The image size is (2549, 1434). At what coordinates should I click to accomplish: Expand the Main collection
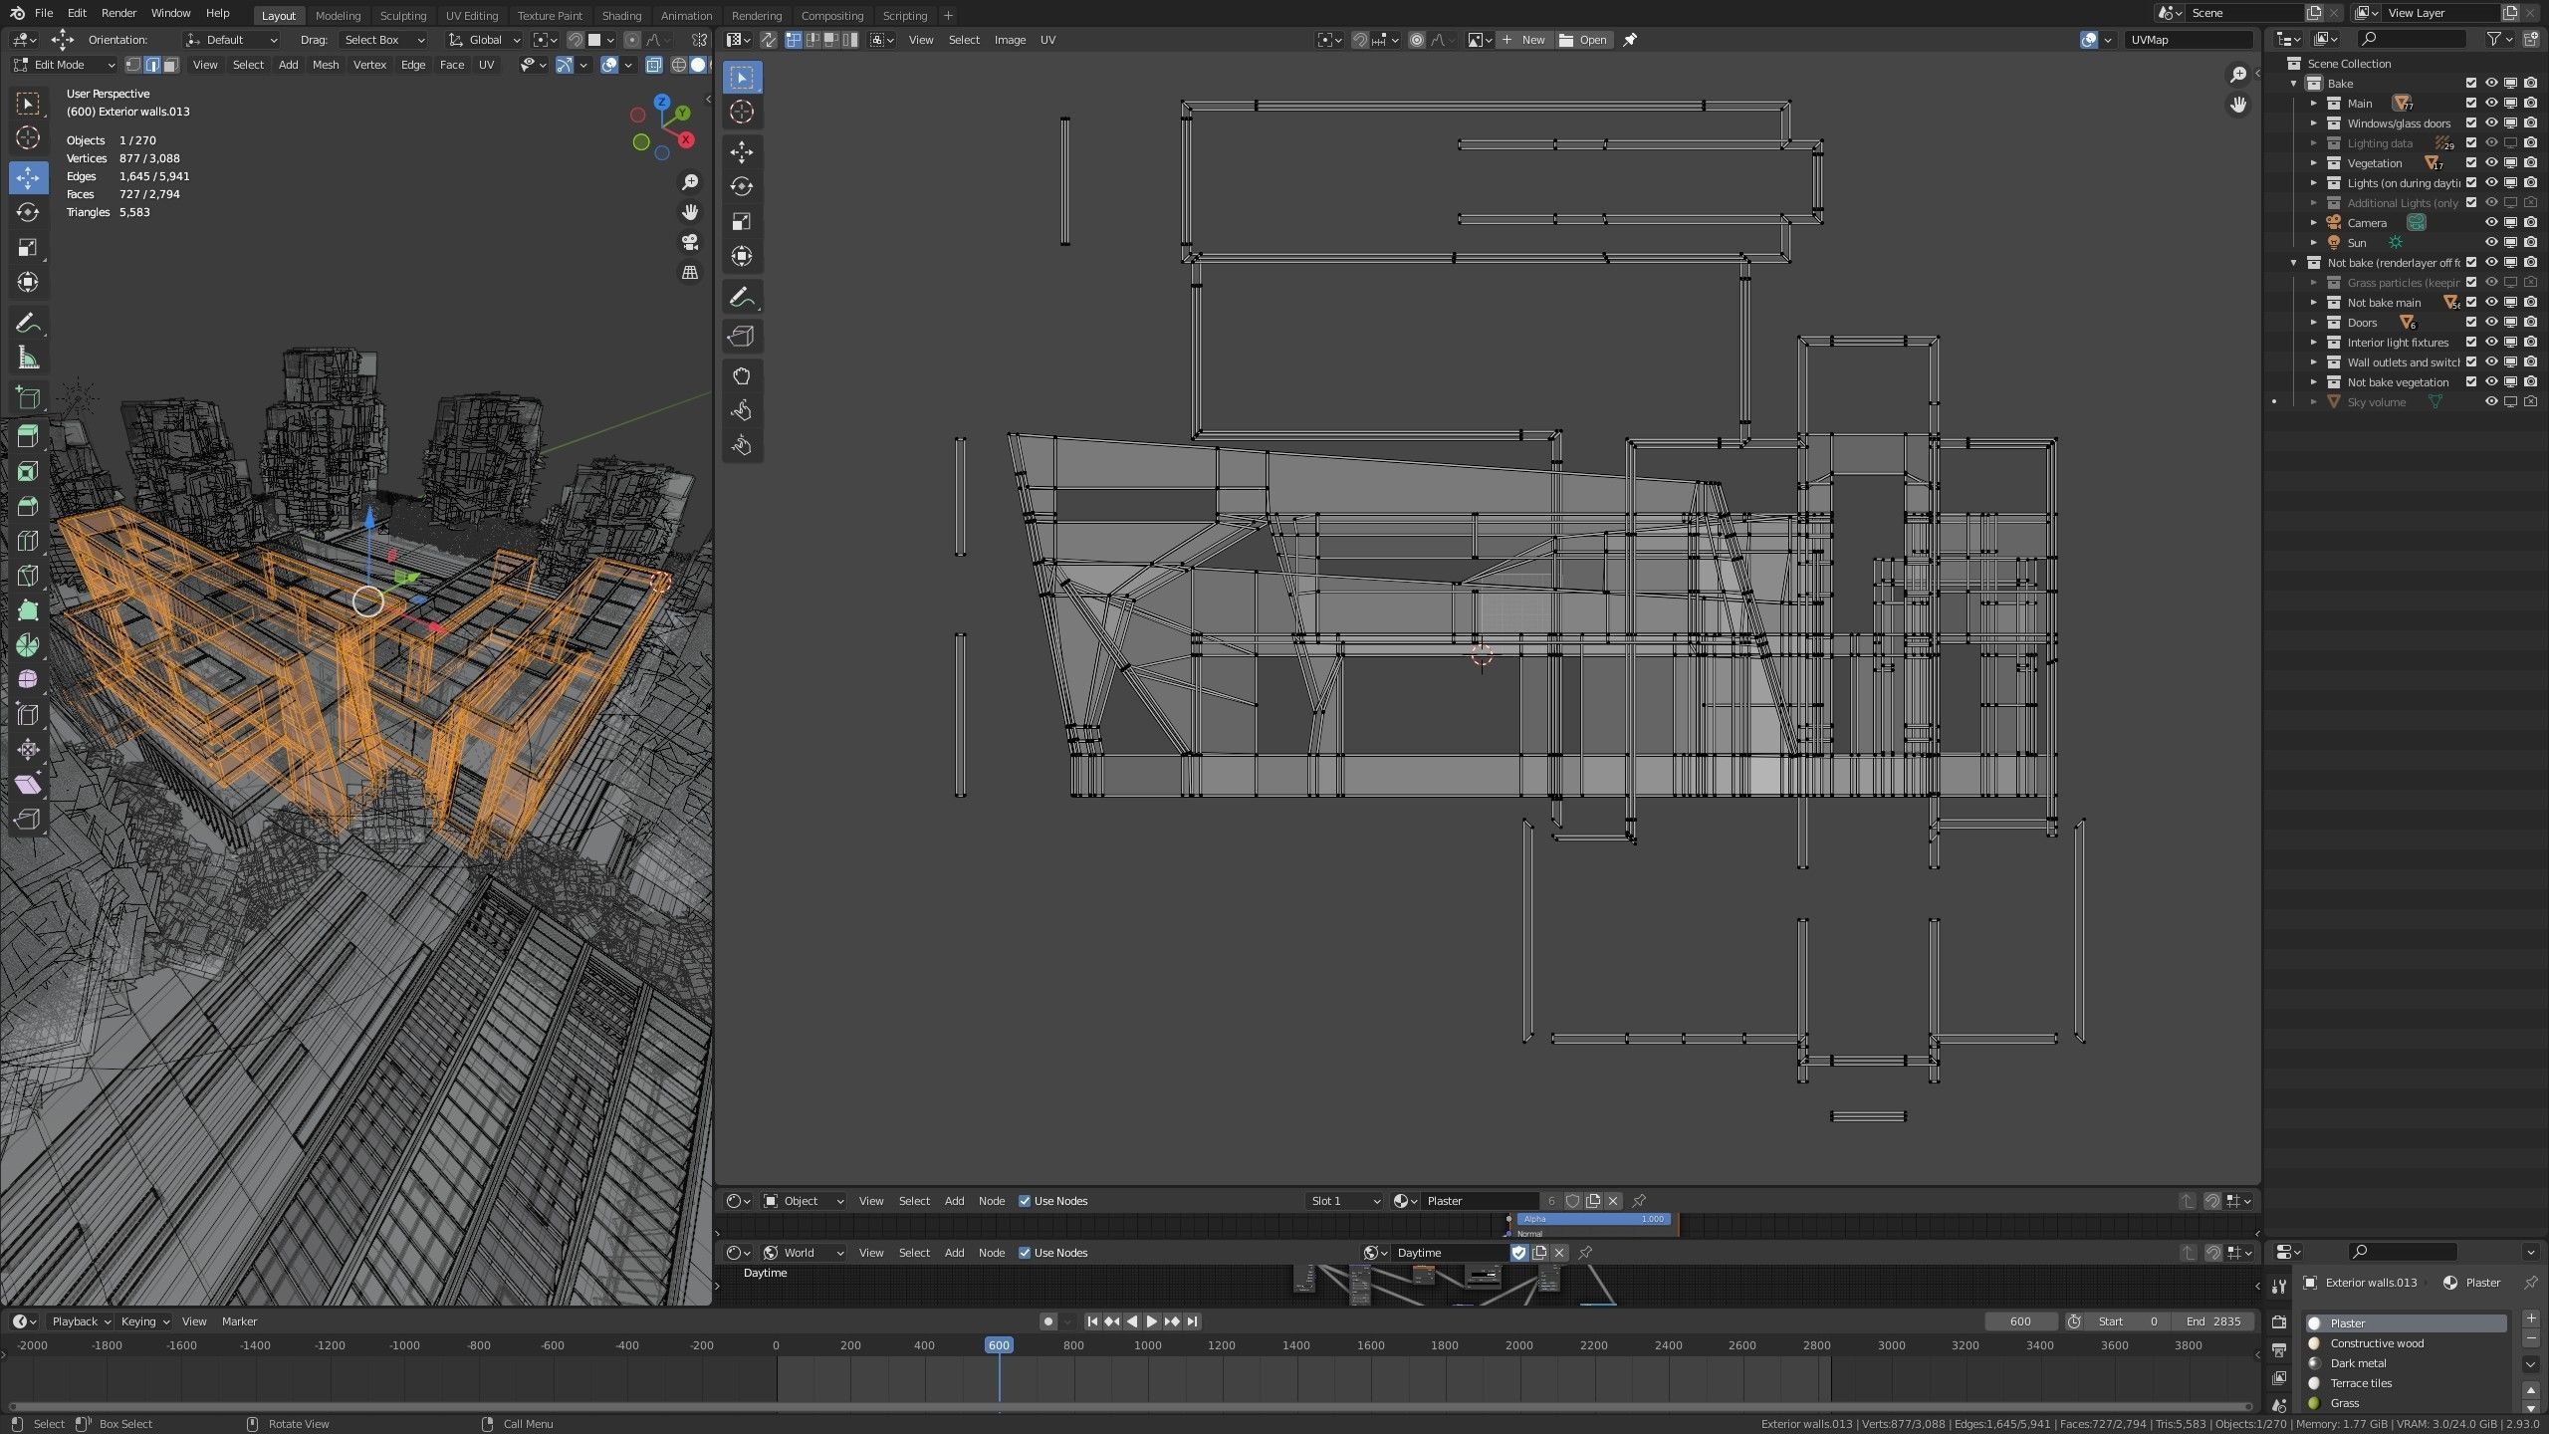(x=2314, y=104)
